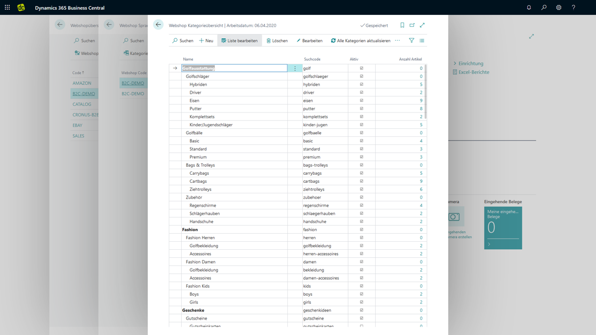
Task: Toggle Aktiv checkbox for Gutscheine
Action: click(361, 318)
